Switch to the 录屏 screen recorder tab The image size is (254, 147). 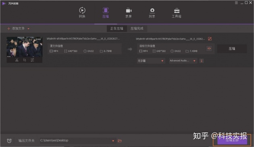click(x=129, y=13)
